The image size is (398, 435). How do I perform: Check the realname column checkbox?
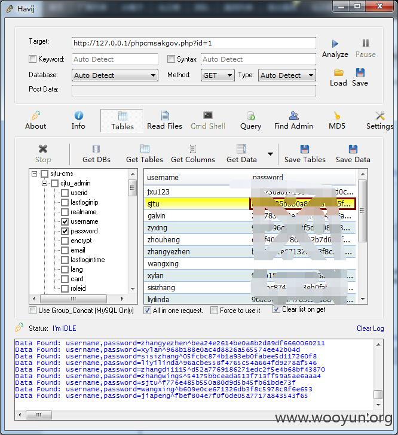point(65,212)
